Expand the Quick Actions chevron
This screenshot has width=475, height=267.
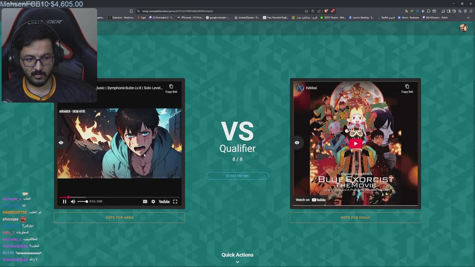click(x=237, y=262)
